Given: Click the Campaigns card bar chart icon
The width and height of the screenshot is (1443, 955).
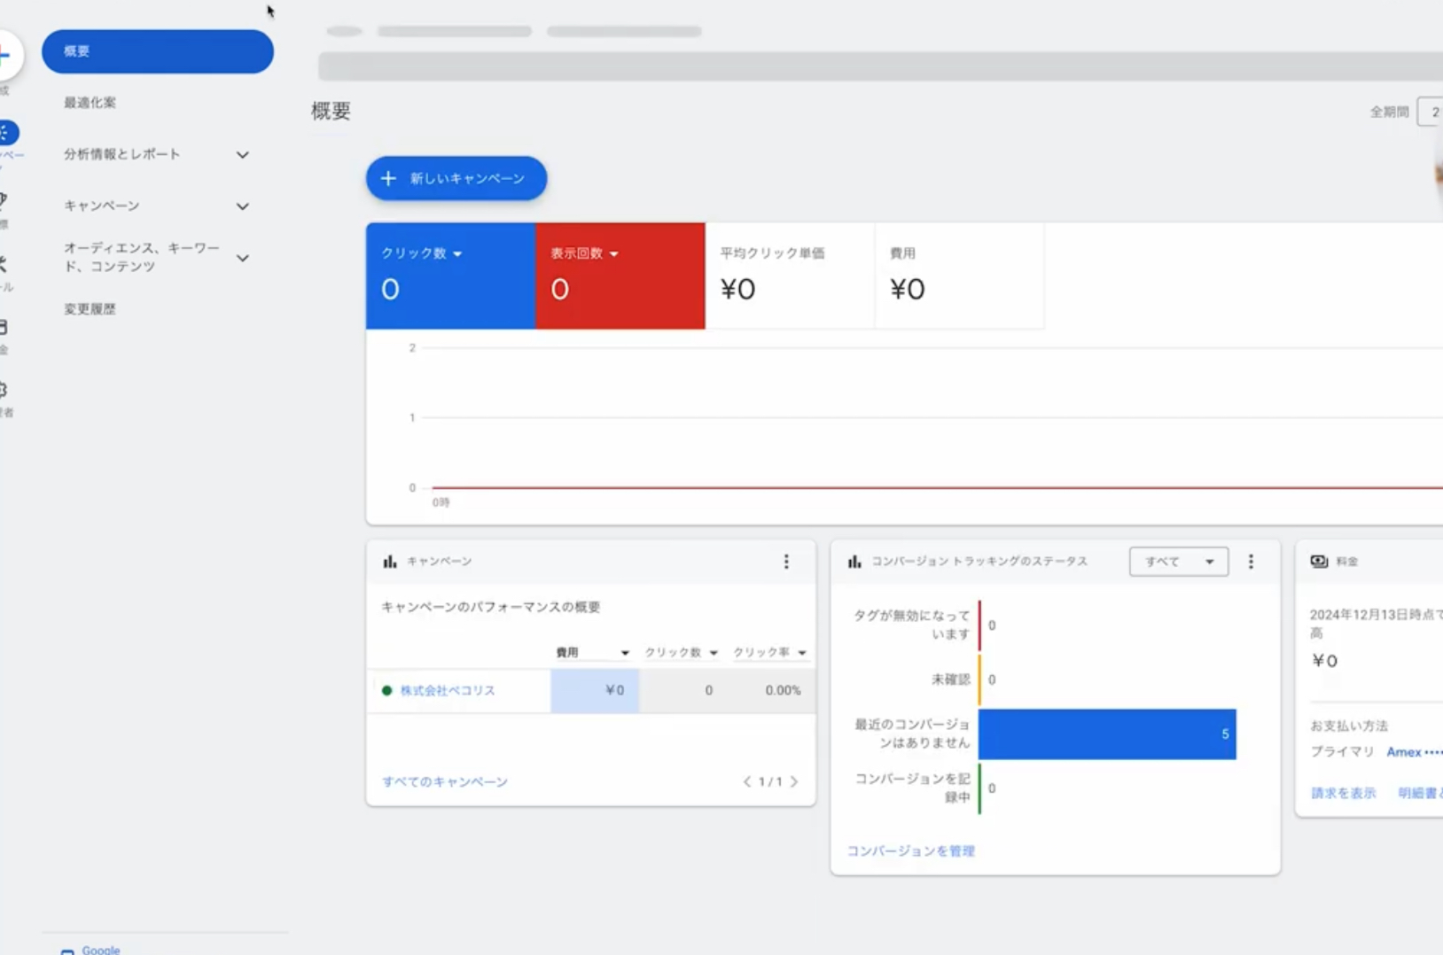Looking at the screenshot, I should pos(390,562).
